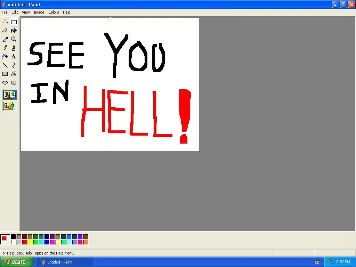Screen dimensions: 356x267
Task: Open the Help menu
Action: (x=66, y=12)
